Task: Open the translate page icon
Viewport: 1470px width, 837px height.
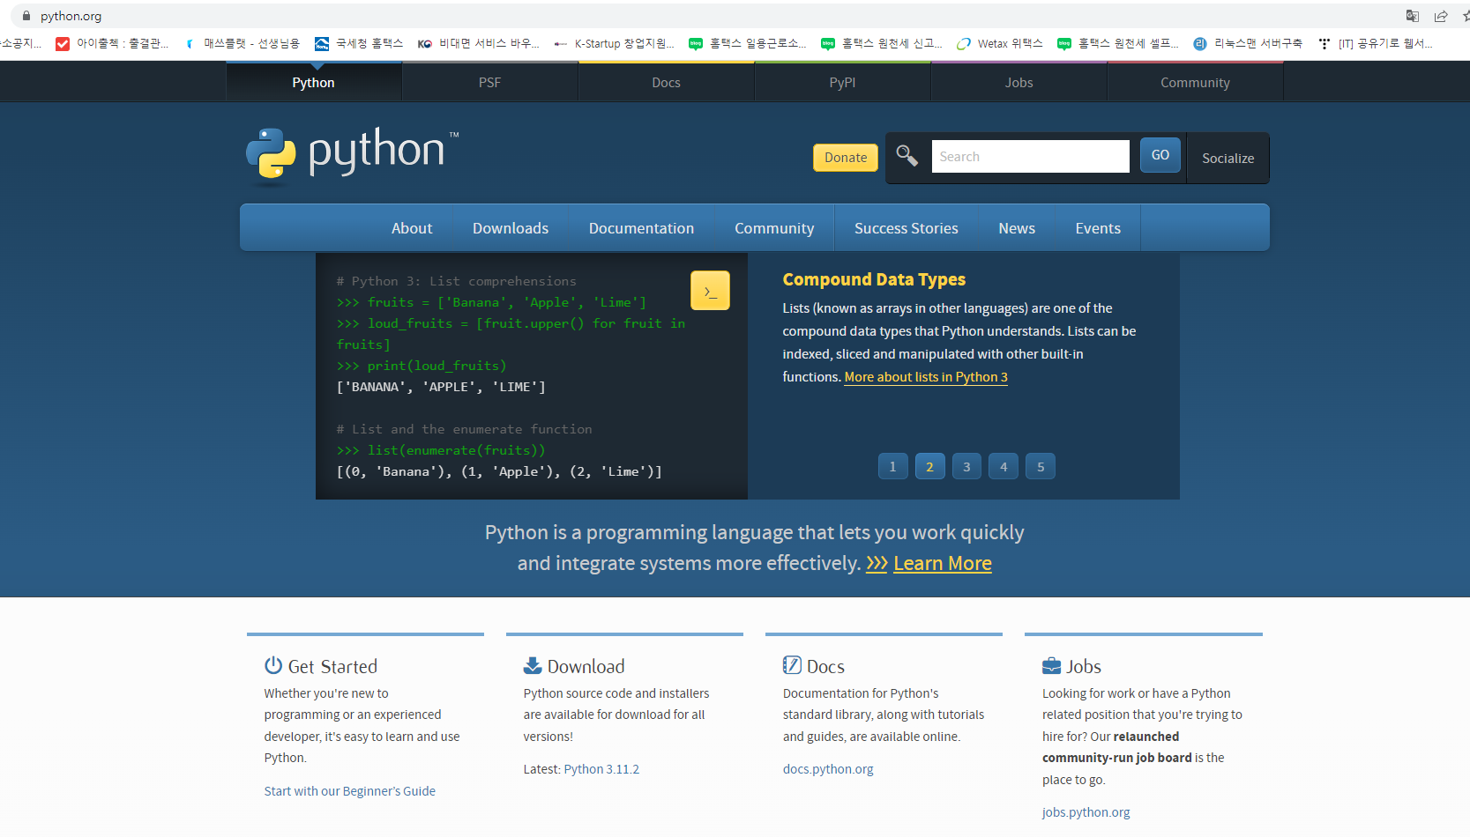Action: coord(1413,16)
